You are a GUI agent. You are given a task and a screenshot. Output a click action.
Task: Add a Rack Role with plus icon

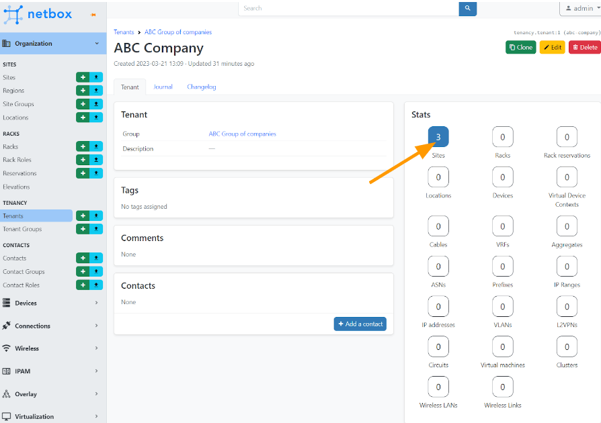tap(83, 160)
